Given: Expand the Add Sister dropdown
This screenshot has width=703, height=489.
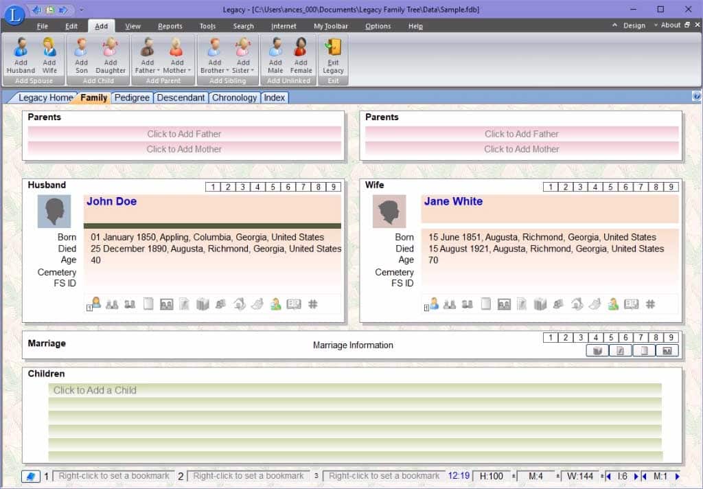Looking at the screenshot, I should click(252, 71).
